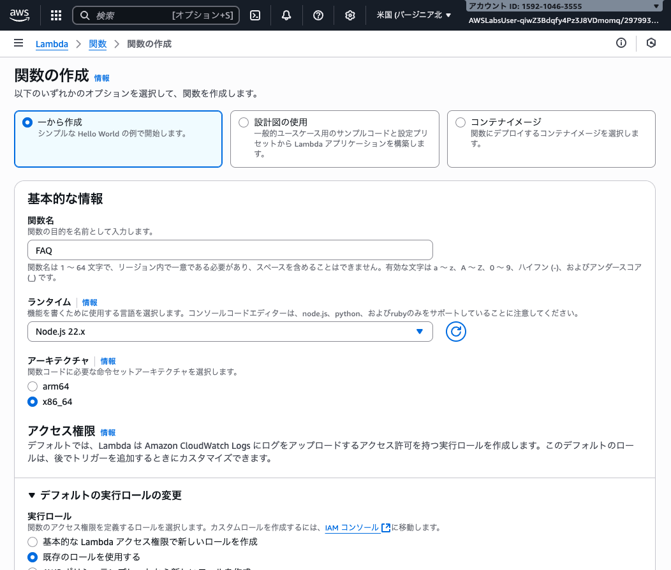Open the AWS home logo
This screenshot has height=570, width=671.
coord(20,15)
